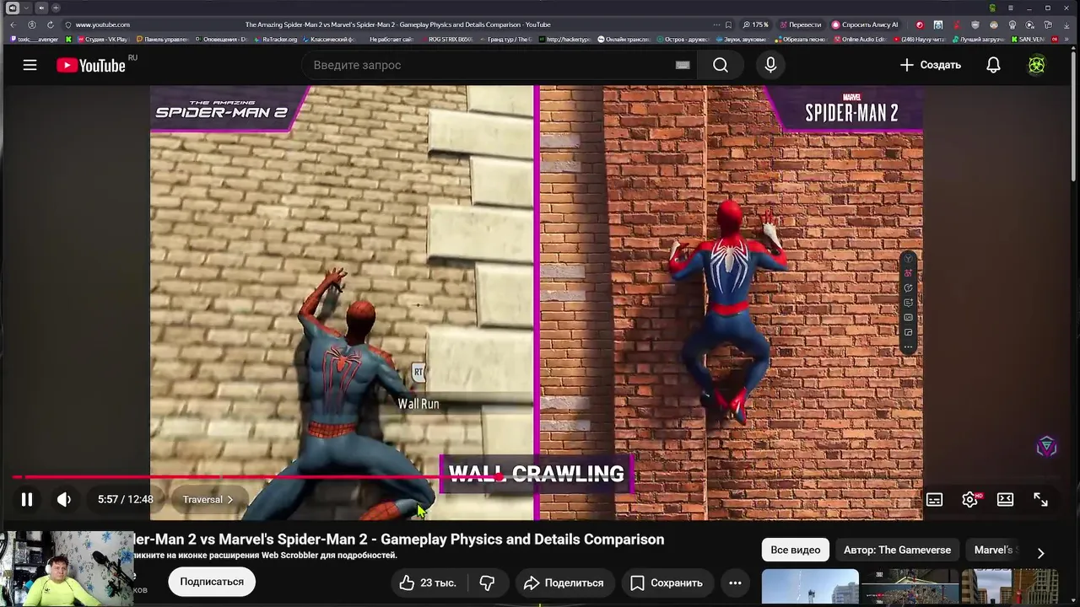1080x607 pixels.
Task: Bookmark this page icon
Action: pos(728,24)
